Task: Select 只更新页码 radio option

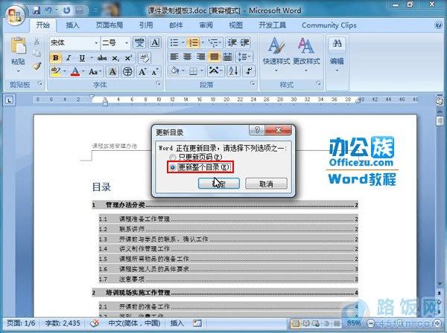Action: point(195,157)
